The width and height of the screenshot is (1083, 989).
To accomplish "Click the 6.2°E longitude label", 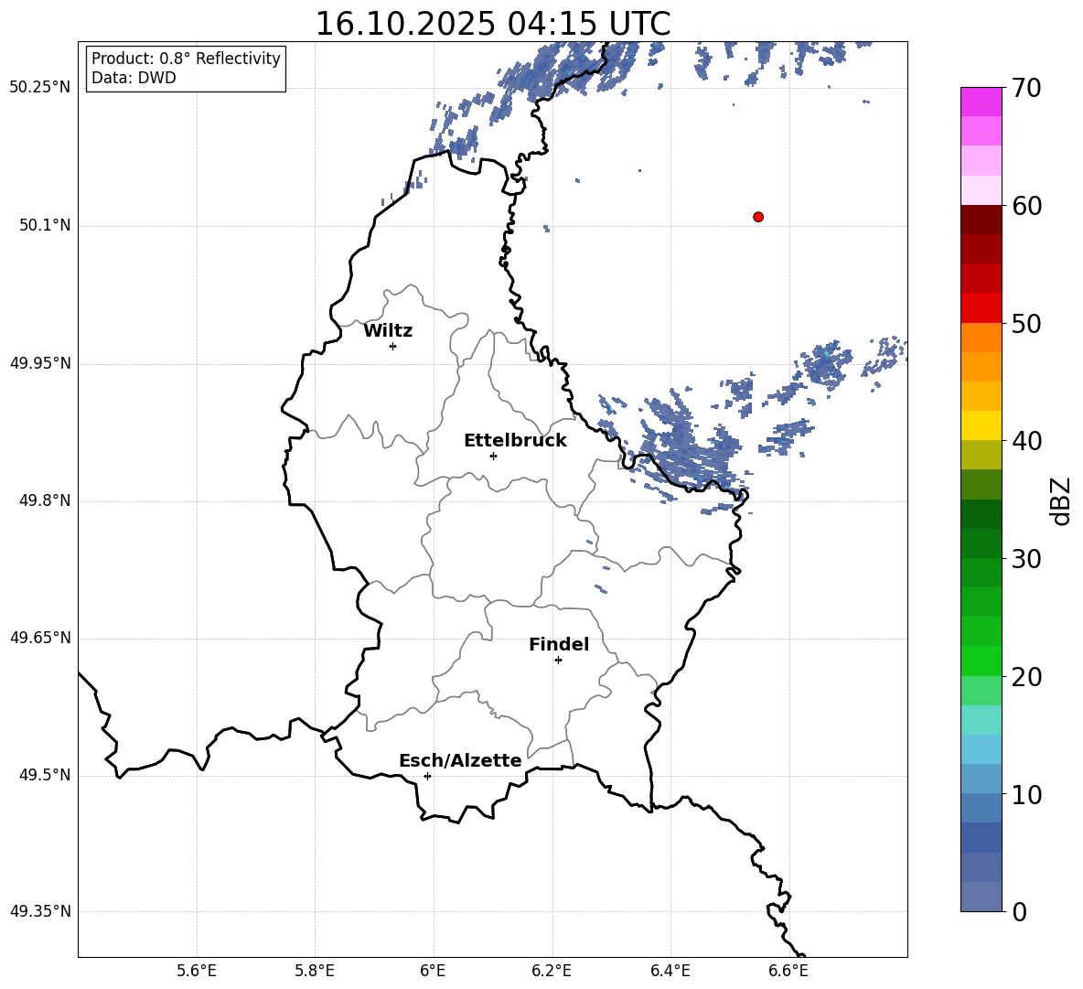I will coord(552,971).
